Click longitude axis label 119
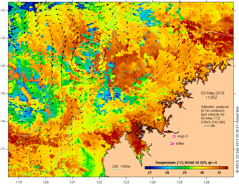 pos(19,182)
